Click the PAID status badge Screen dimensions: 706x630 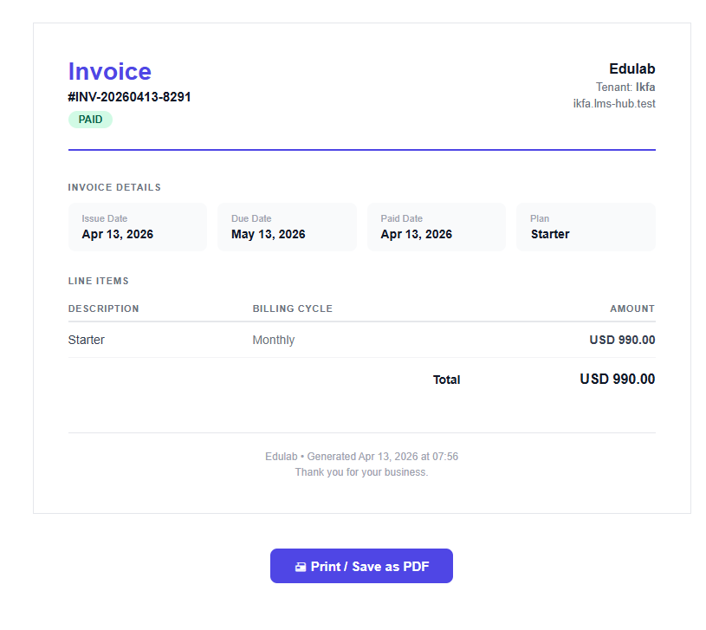point(90,120)
